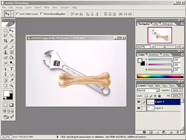
Task: Switch to the Styles tab
Action: [166, 55]
